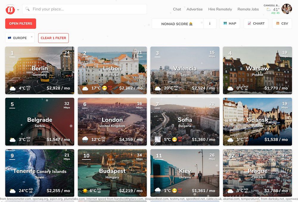Switch to CHART view

[256, 23]
